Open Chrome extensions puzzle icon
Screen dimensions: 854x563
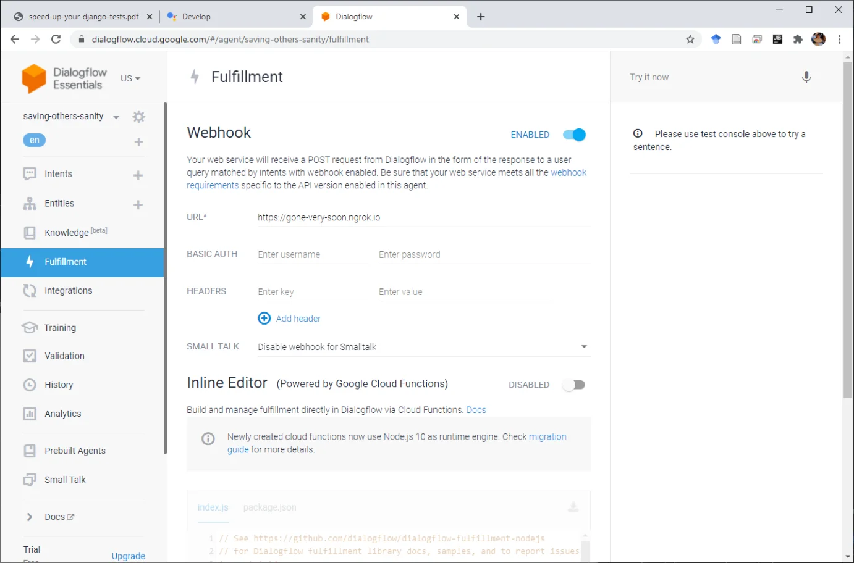(798, 40)
